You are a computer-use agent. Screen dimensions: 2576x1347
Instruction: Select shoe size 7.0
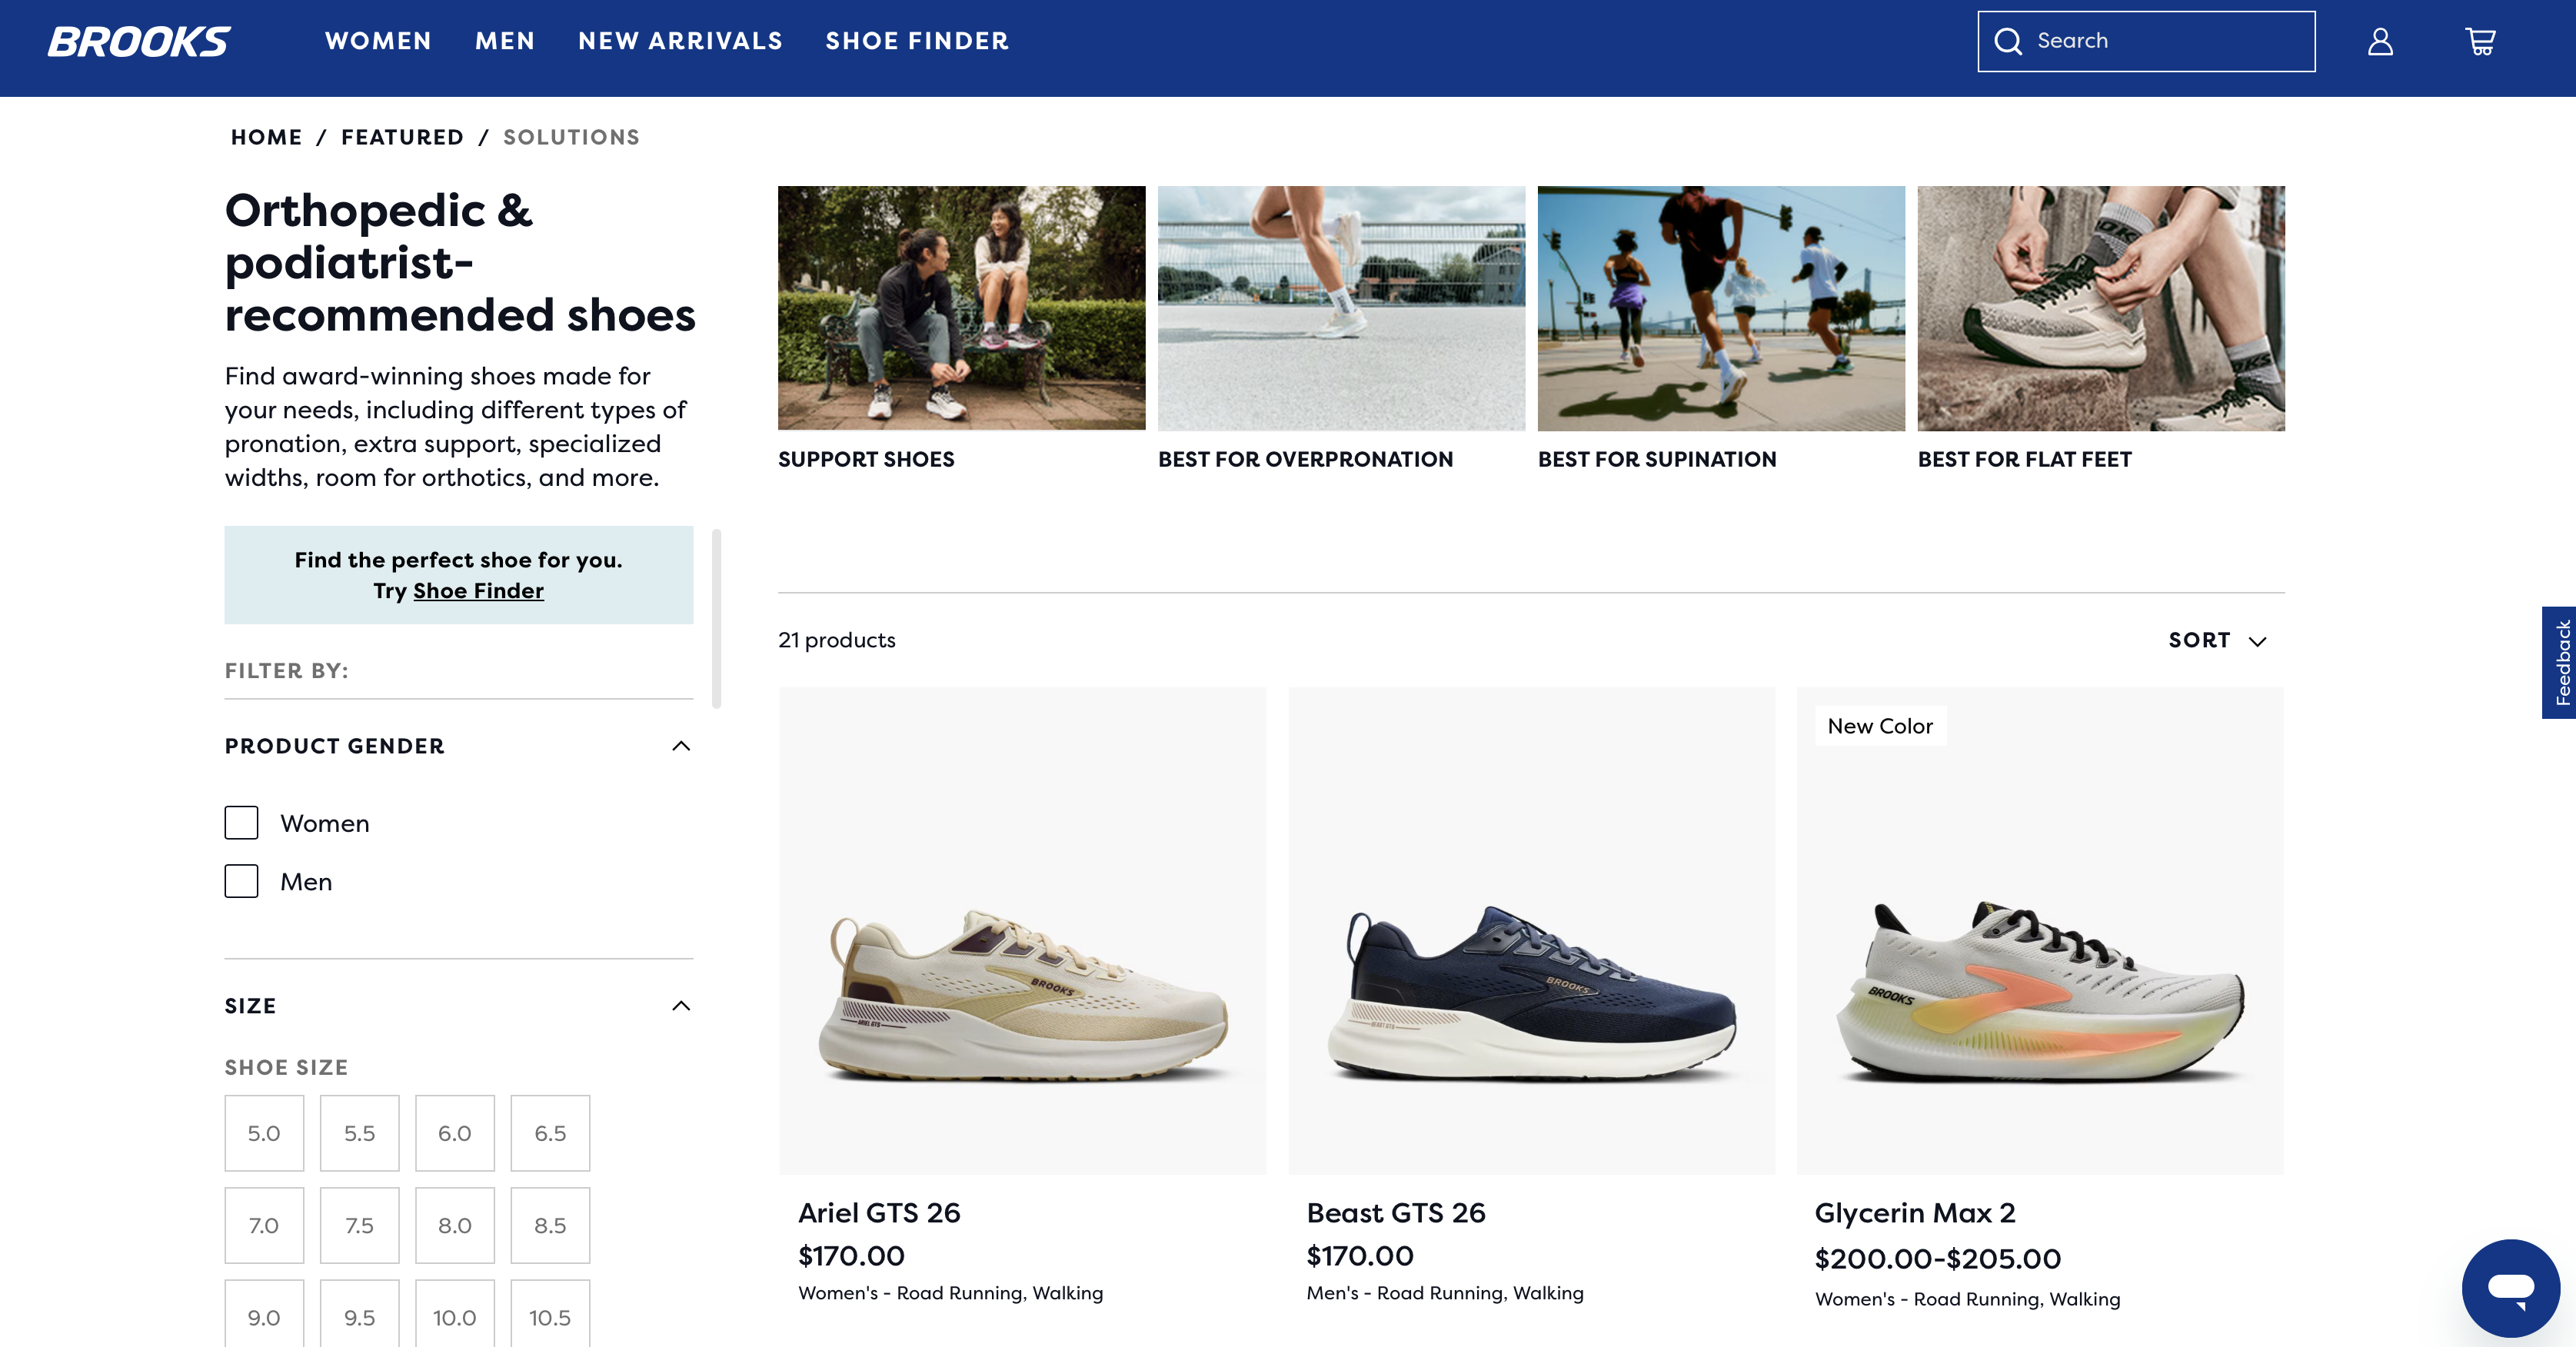(x=264, y=1225)
